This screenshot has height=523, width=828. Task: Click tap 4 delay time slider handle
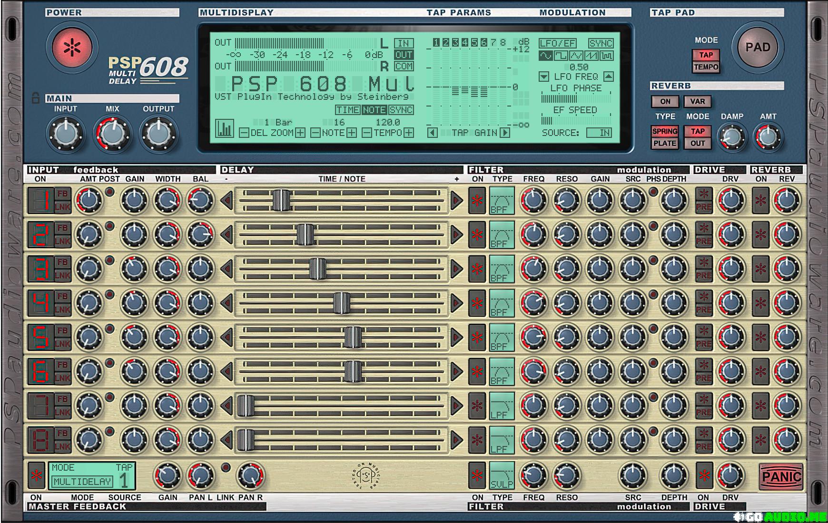[x=341, y=303]
